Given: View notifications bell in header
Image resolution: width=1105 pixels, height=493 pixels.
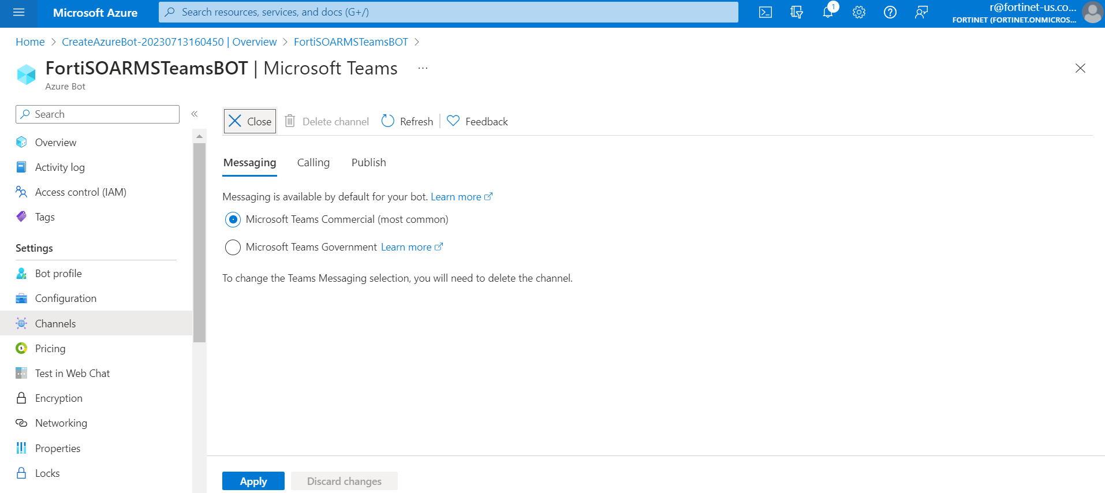Looking at the screenshot, I should coord(828,12).
